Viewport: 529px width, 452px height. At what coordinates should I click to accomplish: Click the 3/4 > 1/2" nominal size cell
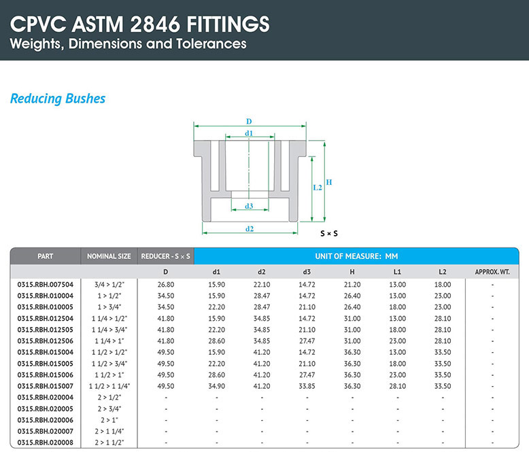click(109, 285)
